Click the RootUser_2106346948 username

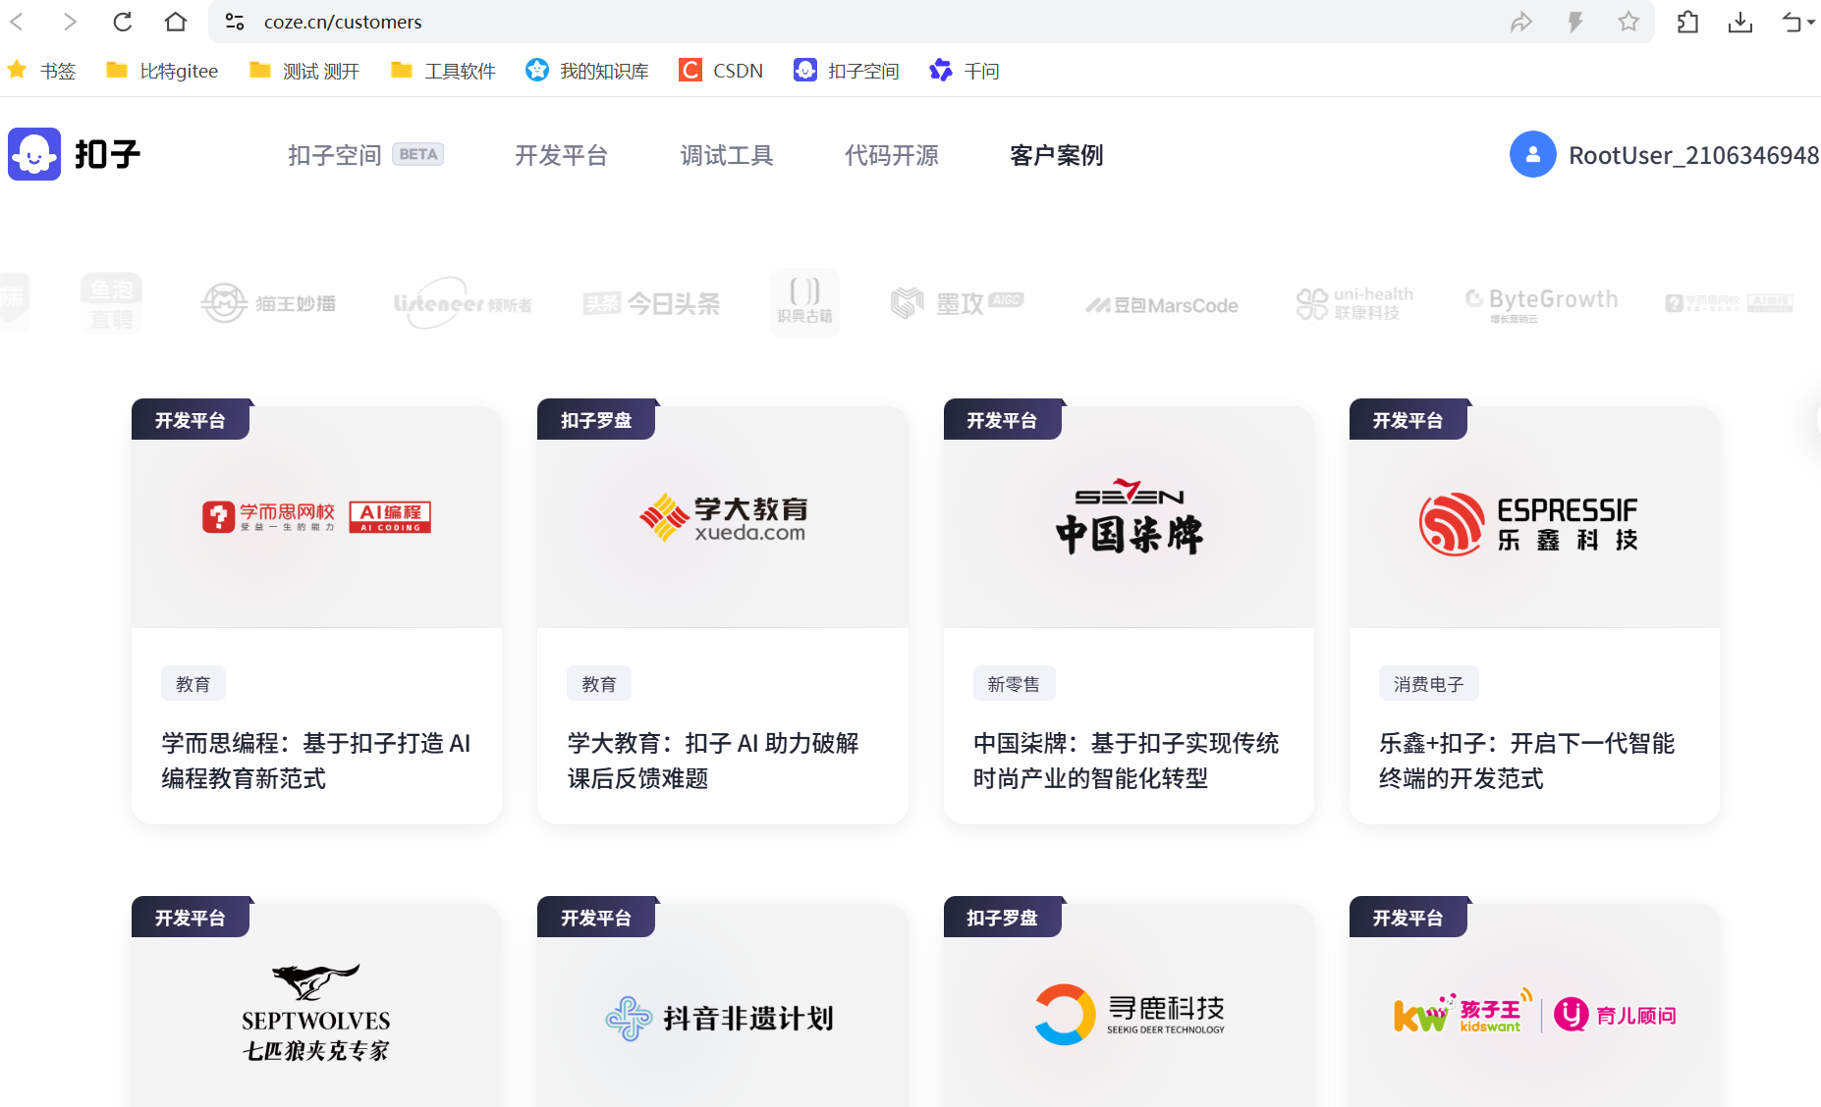point(1693,155)
